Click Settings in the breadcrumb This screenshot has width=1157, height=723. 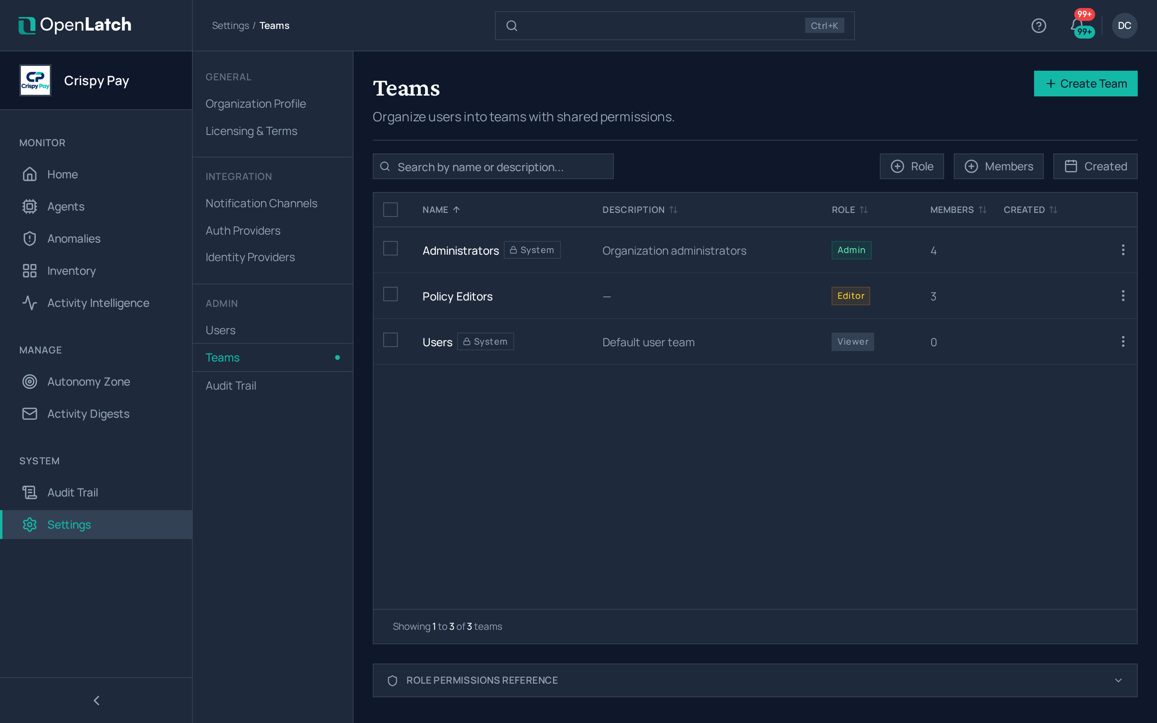(231, 25)
